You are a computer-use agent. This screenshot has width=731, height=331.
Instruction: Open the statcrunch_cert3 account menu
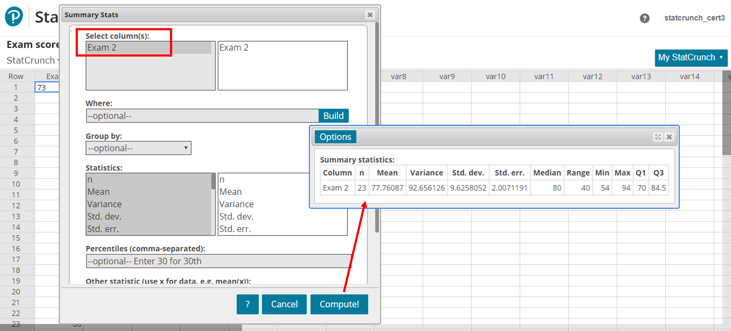[x=694, y=18]
